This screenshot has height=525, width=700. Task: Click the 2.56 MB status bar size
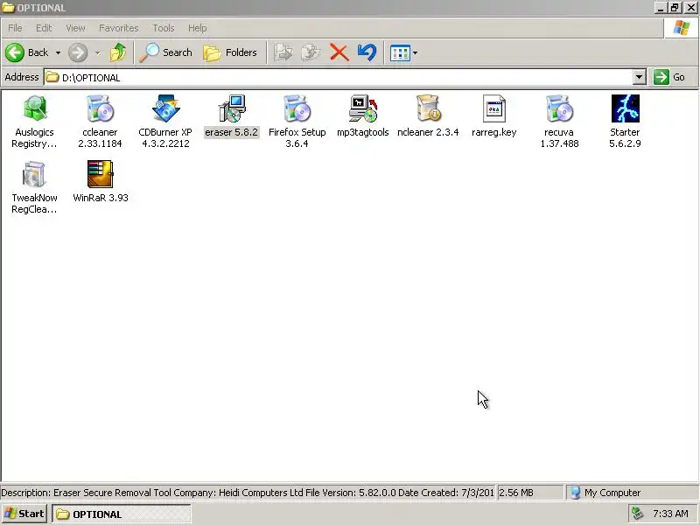click(516, 493)
